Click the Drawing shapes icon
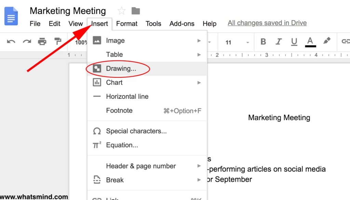Image resolution: width=350 pixels, height=200 pixels. pos(97,69)
